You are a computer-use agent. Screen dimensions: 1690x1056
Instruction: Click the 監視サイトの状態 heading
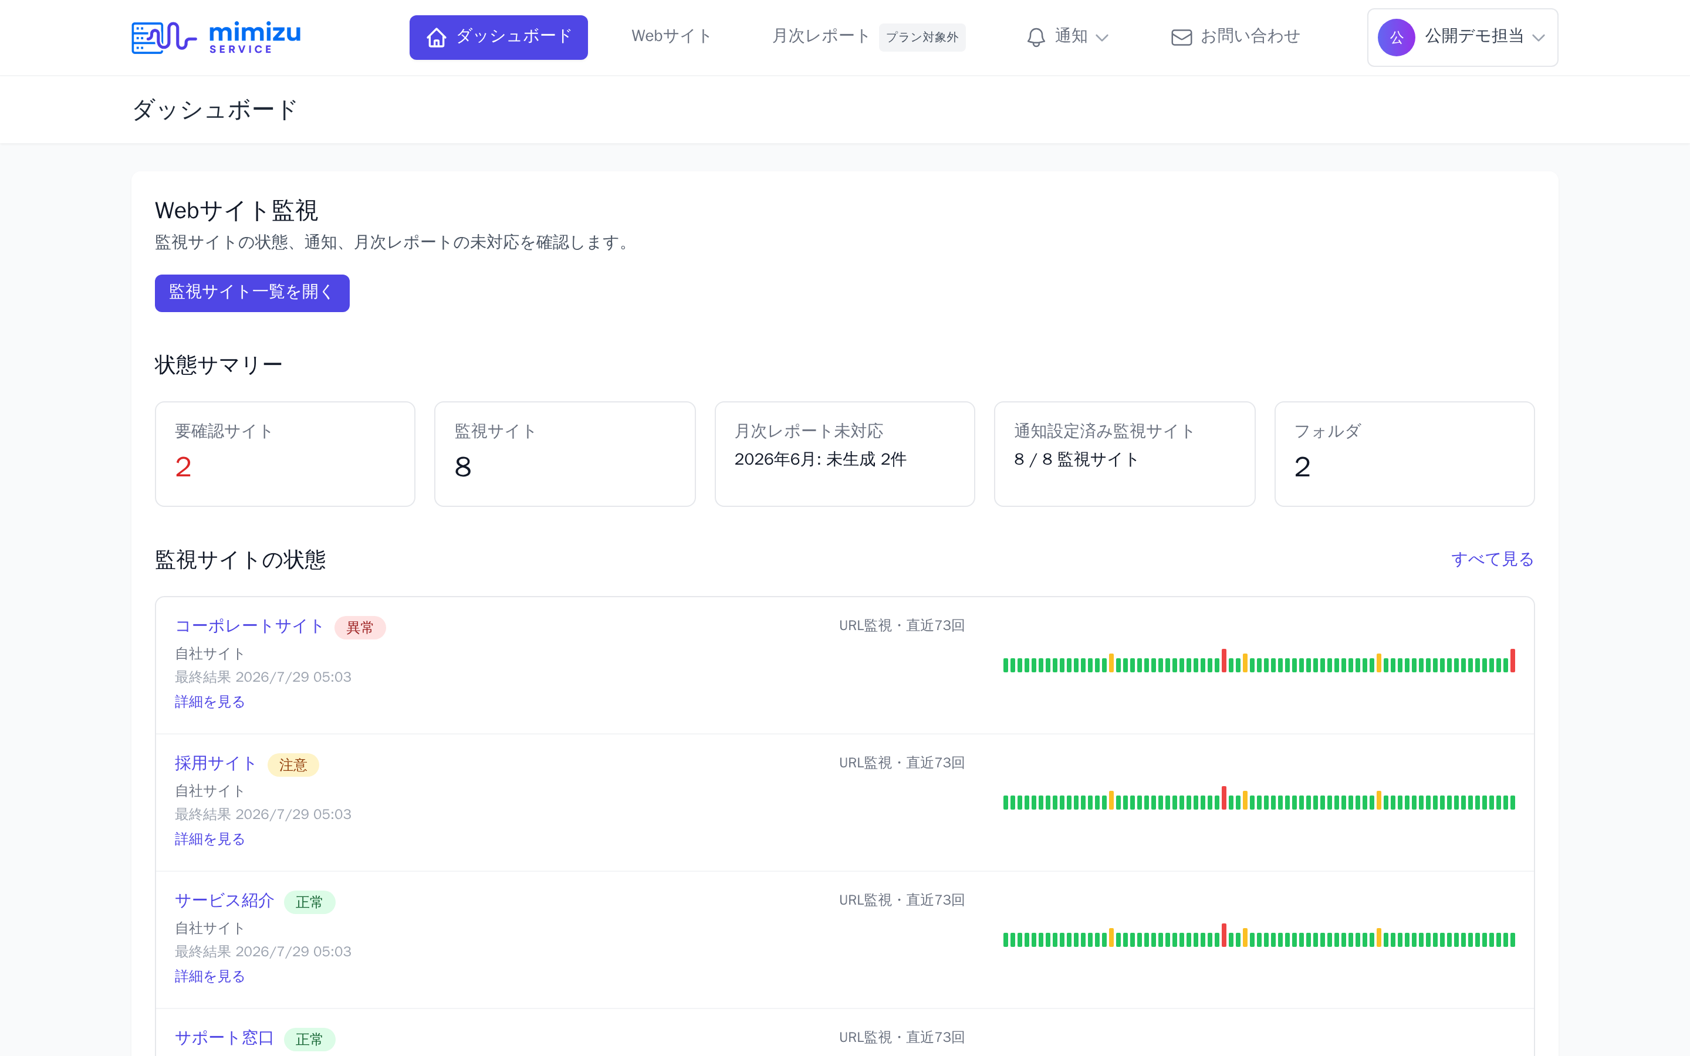click(240, 560)
